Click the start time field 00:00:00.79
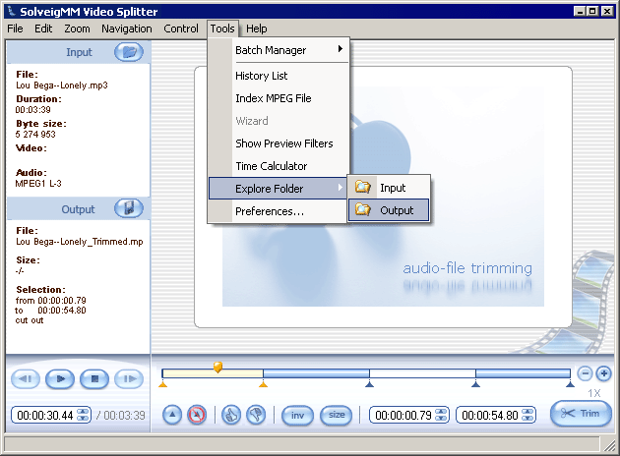 point(403,416)
